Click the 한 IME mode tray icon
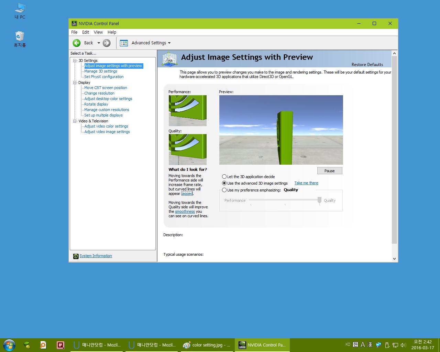This screenshot has width=440, height=352. 355,344
